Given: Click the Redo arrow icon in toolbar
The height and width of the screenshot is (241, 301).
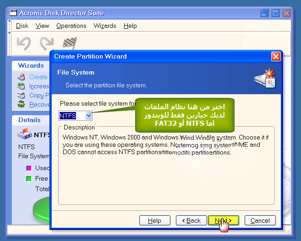Looking at the screenshot, I should point(47,43).
